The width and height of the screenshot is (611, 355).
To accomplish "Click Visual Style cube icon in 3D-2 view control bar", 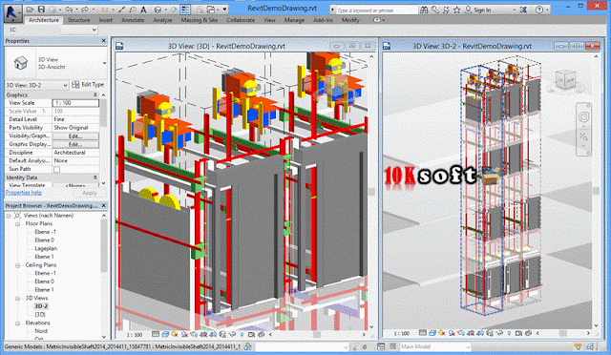I will coord(432,333).
